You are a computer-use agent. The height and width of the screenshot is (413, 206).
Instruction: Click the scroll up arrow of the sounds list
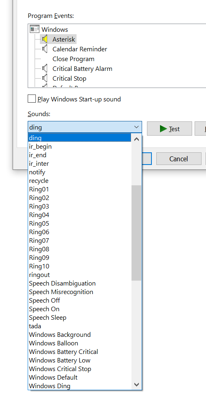136,139
